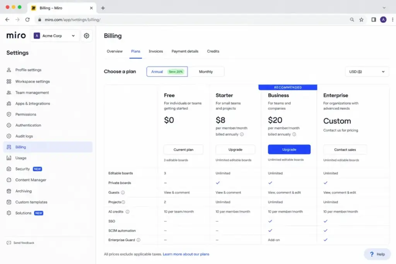This screenshot has width=396, height=264.
Task: Go to the Payment details tab
Action: (185, 51)
